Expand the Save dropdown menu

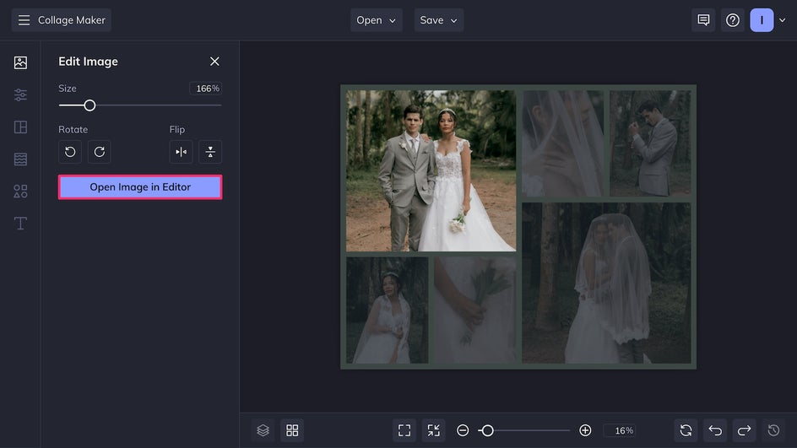pyautogui.click(x=439, y=20)
